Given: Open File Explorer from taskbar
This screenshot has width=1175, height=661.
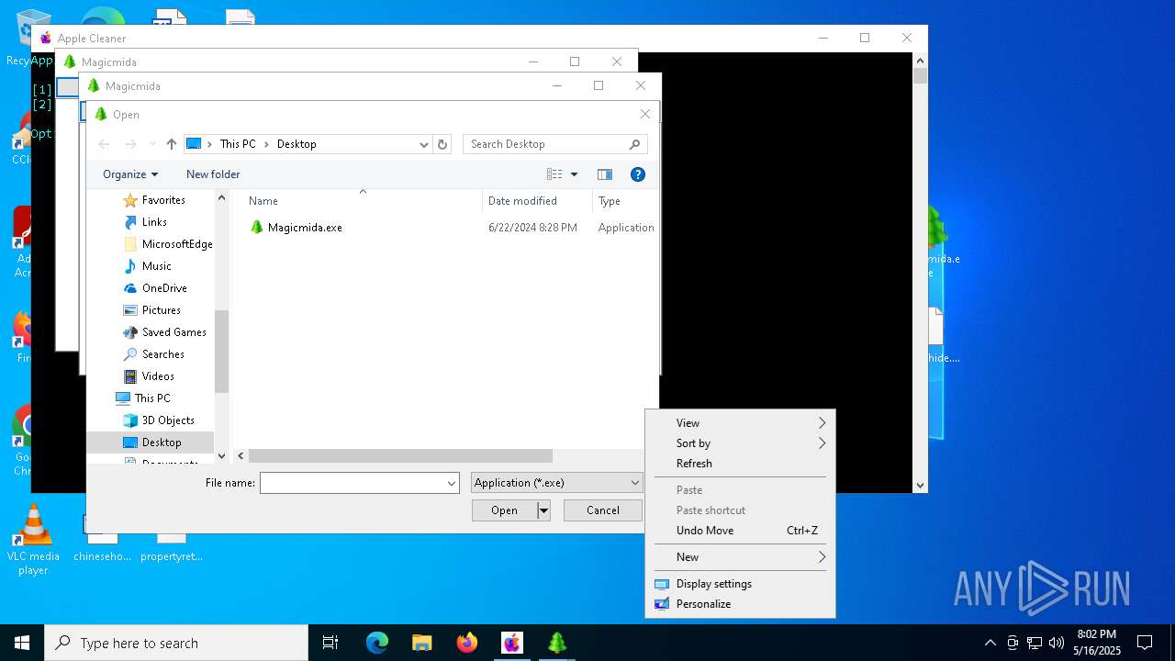Looking at the screenshot, I should coord(421,643).
